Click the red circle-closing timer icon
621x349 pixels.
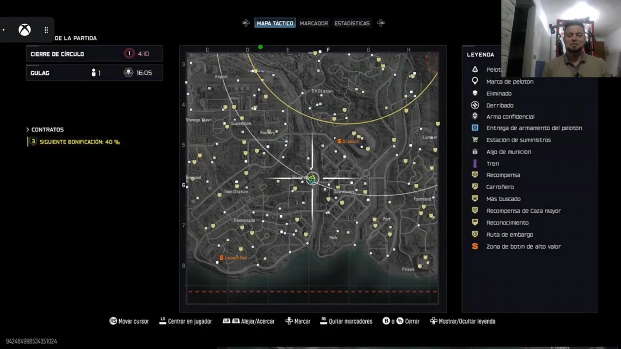click(129, 54)
